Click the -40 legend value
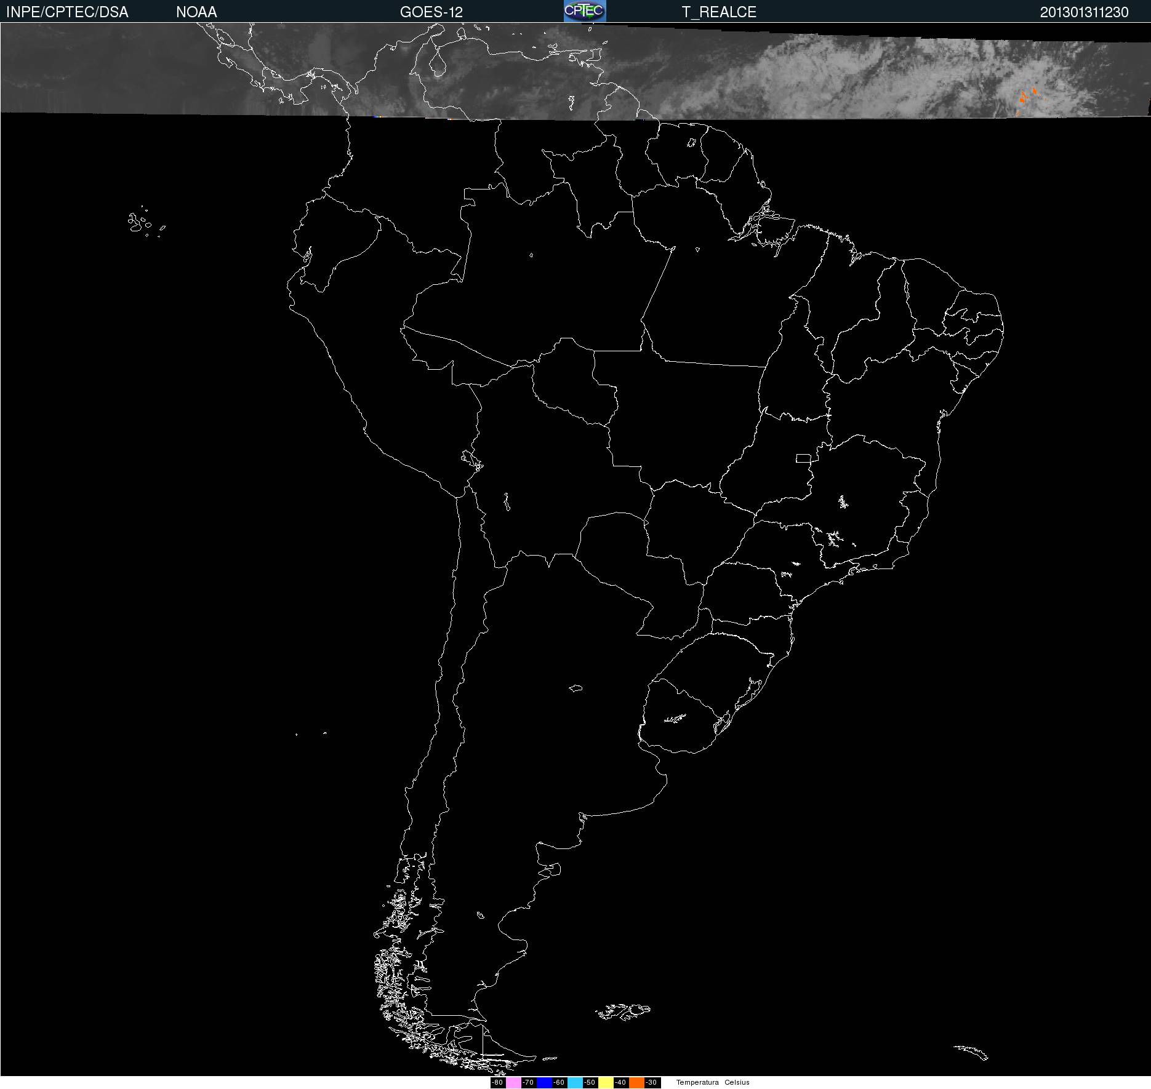Viewport: 1151px width, 1089px height. 620,1083
